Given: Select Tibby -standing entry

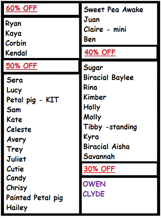Looking at the screenshot, I should pos(110,127).
